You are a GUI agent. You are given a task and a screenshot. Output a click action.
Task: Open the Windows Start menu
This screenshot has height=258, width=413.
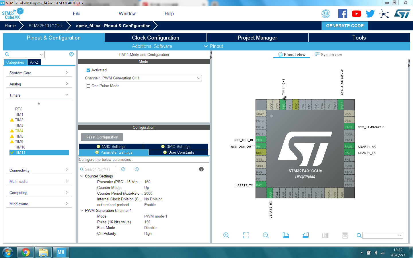[x=8, y=253]
